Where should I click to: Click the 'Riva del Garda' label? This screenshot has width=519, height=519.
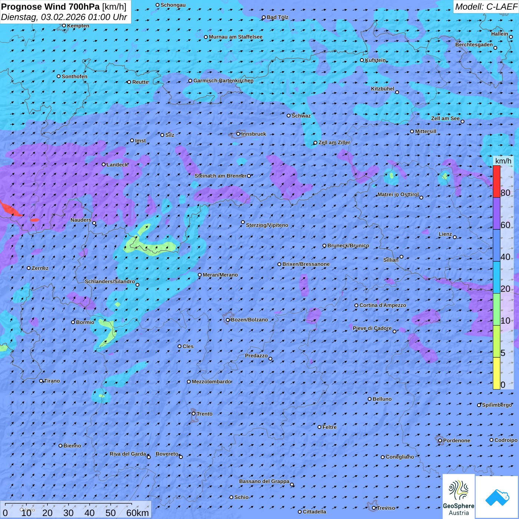[x=128, y=454]
